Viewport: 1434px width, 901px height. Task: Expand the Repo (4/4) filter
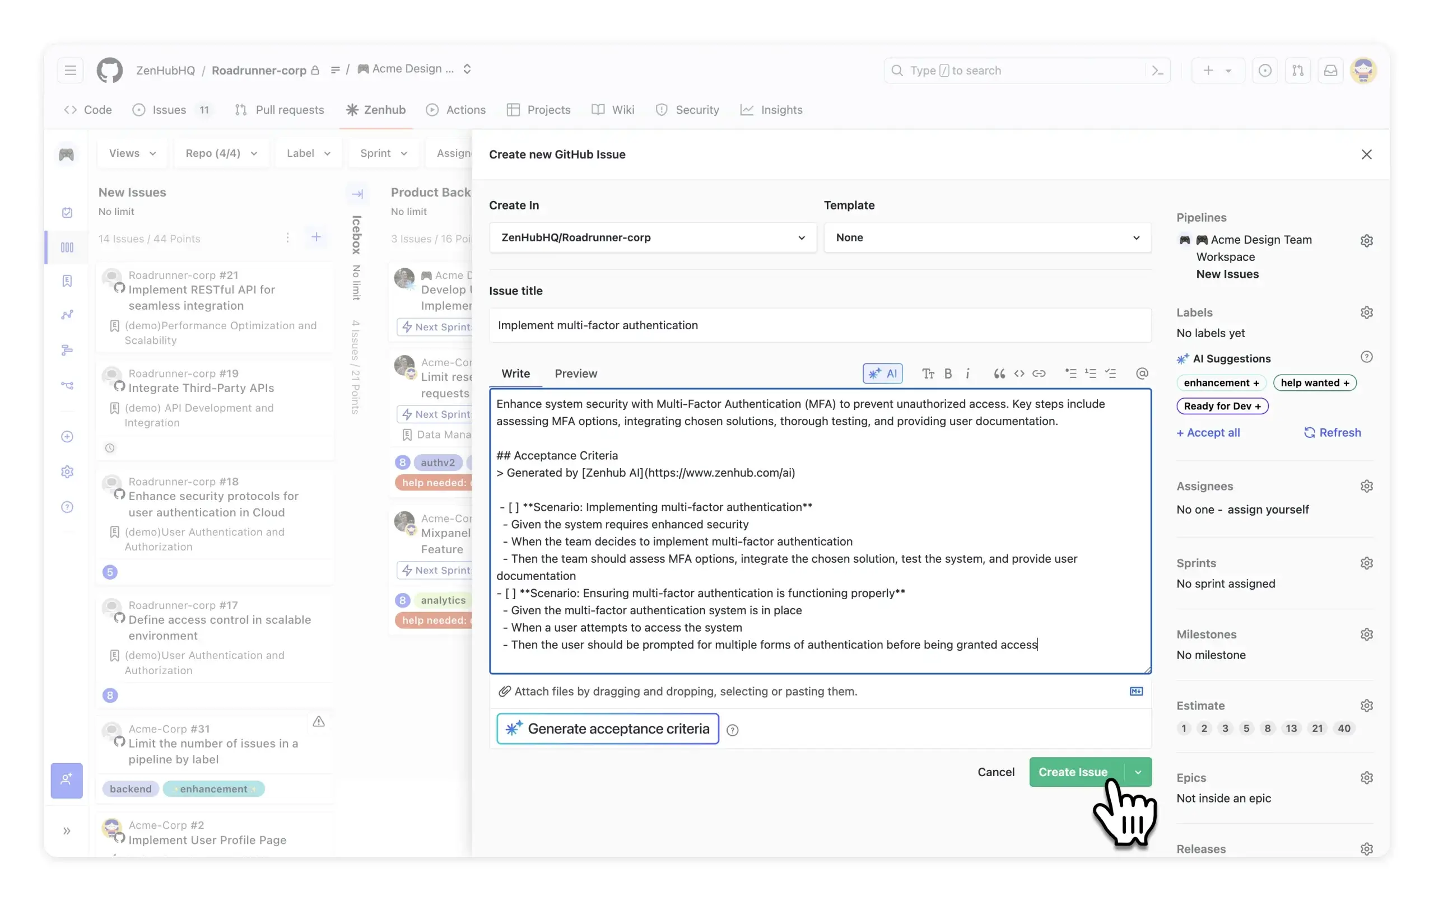click(221, 153)
